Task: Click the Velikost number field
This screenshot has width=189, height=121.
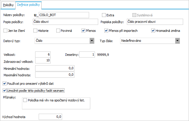Action: pos(43,54)
